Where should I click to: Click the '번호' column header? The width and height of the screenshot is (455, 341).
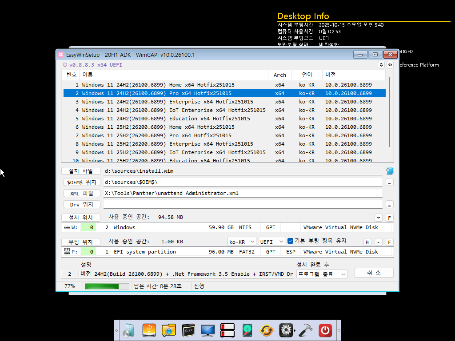pos(71,75)
